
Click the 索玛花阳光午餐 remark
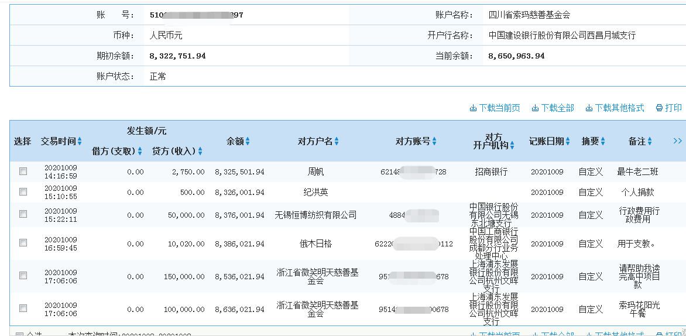638,309
